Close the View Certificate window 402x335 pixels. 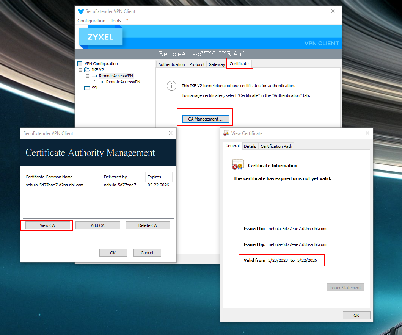[x=367, y=133]
